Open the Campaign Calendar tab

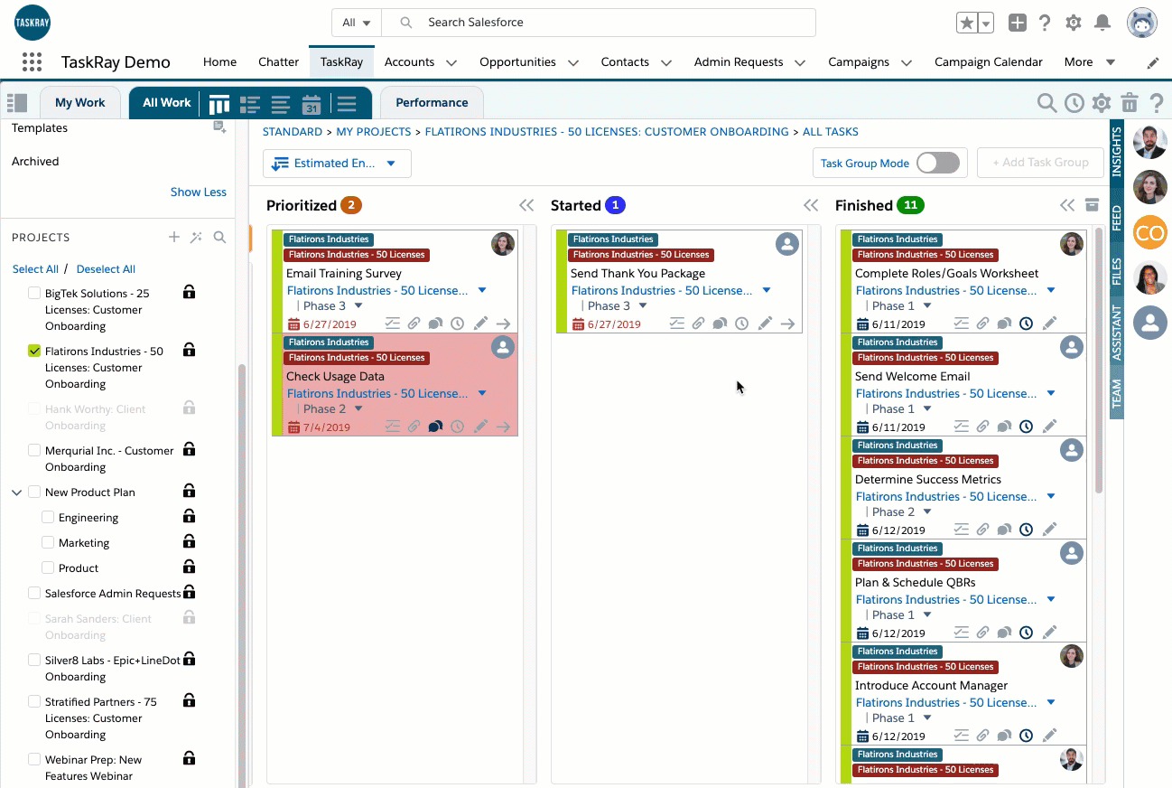coord(988,62)
